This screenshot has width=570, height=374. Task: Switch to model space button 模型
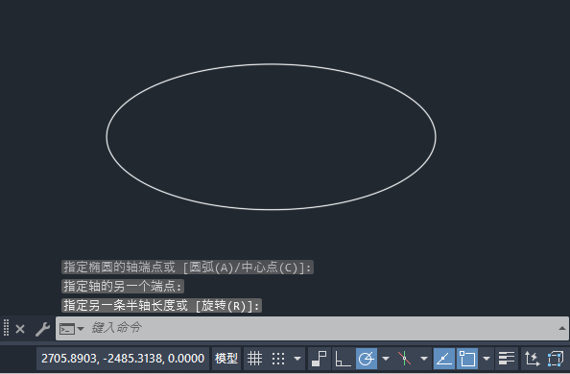(x=226, y=359)
